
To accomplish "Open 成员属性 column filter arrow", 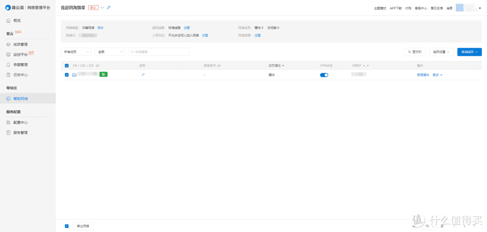I will [x=283, y=66].
